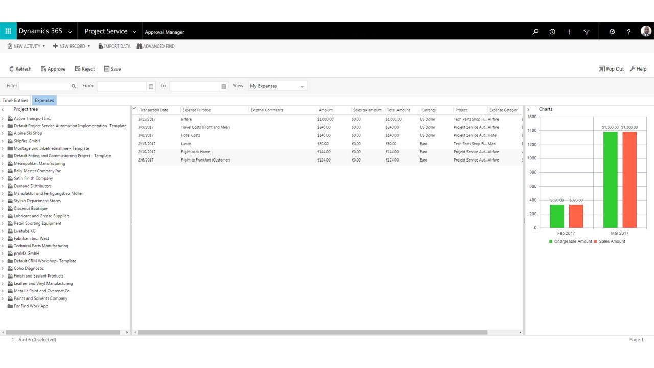This screenshot has width=654, height=368.
Task: Select the Hotel Costs expense row
Action: (x=328, y=135)
